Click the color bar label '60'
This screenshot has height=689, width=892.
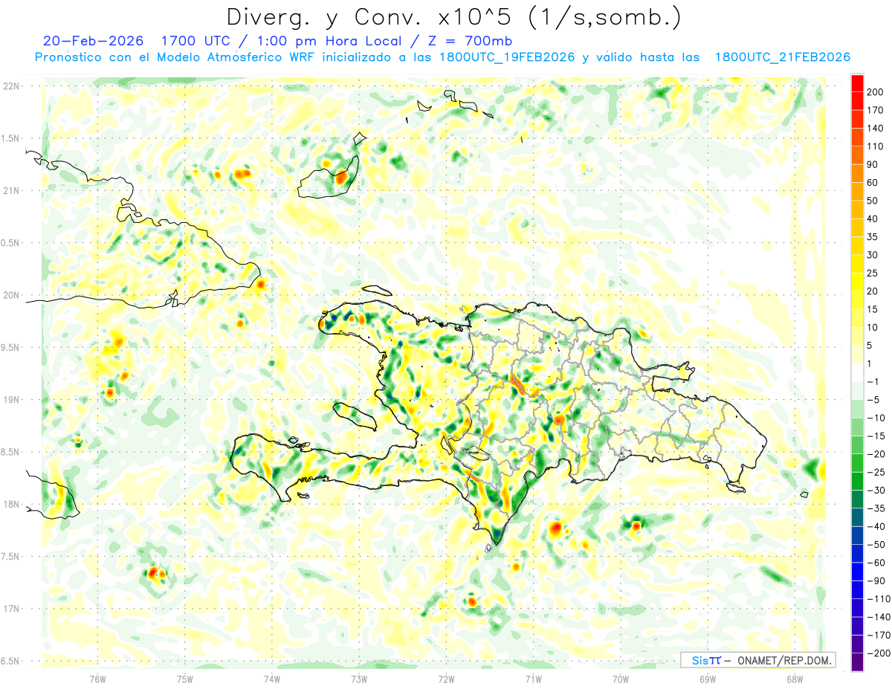pyautogui.click(x=873, y=183)
